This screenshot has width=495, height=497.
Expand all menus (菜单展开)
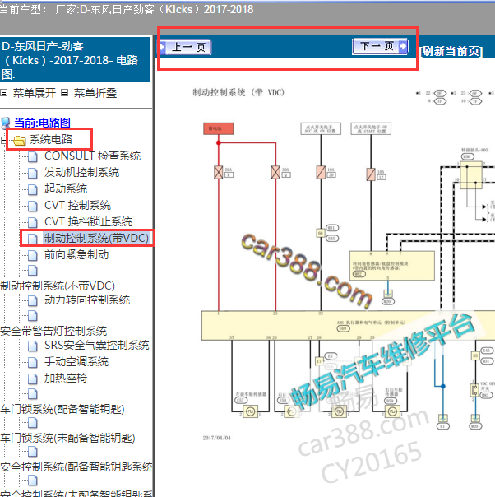(35, 93)
